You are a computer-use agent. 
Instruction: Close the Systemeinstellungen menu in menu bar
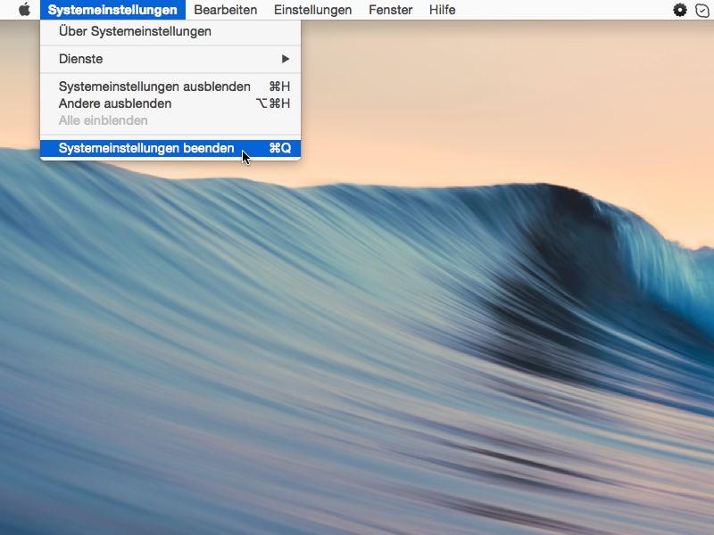(112, 10)
